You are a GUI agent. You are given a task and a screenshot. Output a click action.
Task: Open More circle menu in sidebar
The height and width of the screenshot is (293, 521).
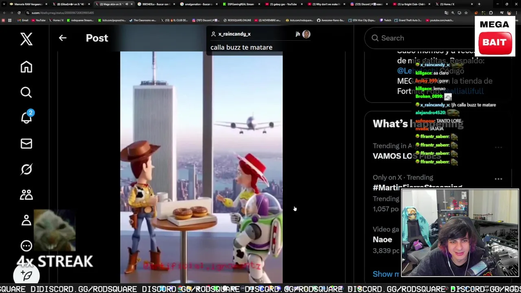pos(26,246)
